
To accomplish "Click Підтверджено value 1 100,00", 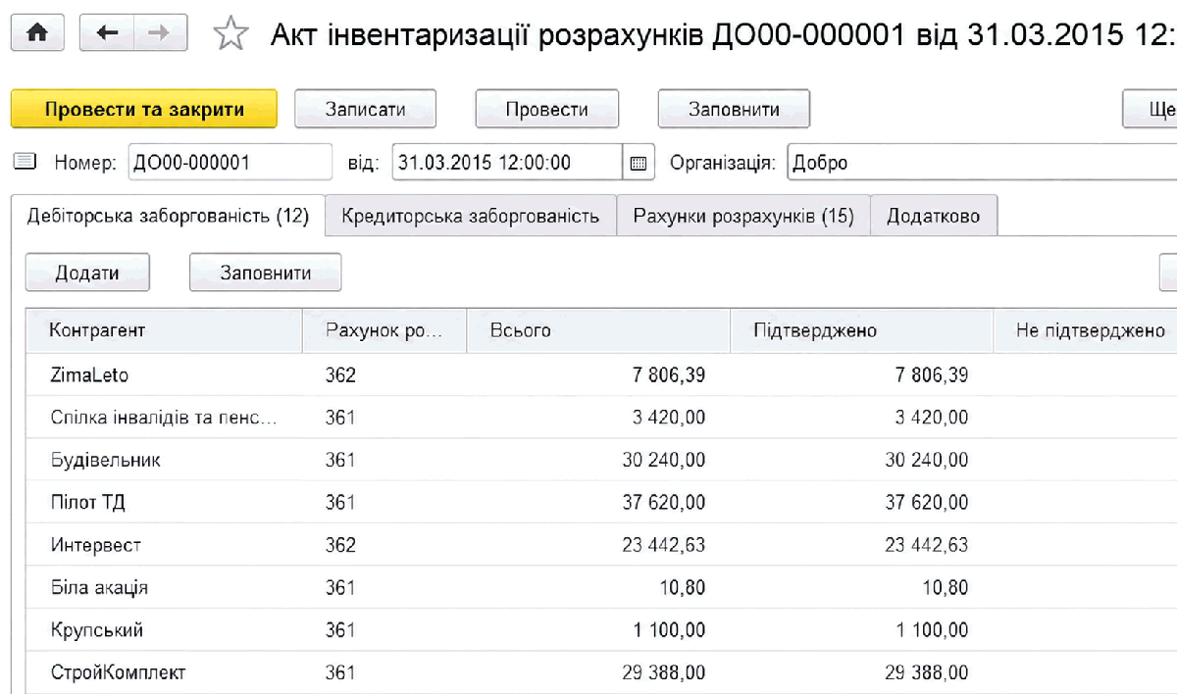I will (931, 630).
